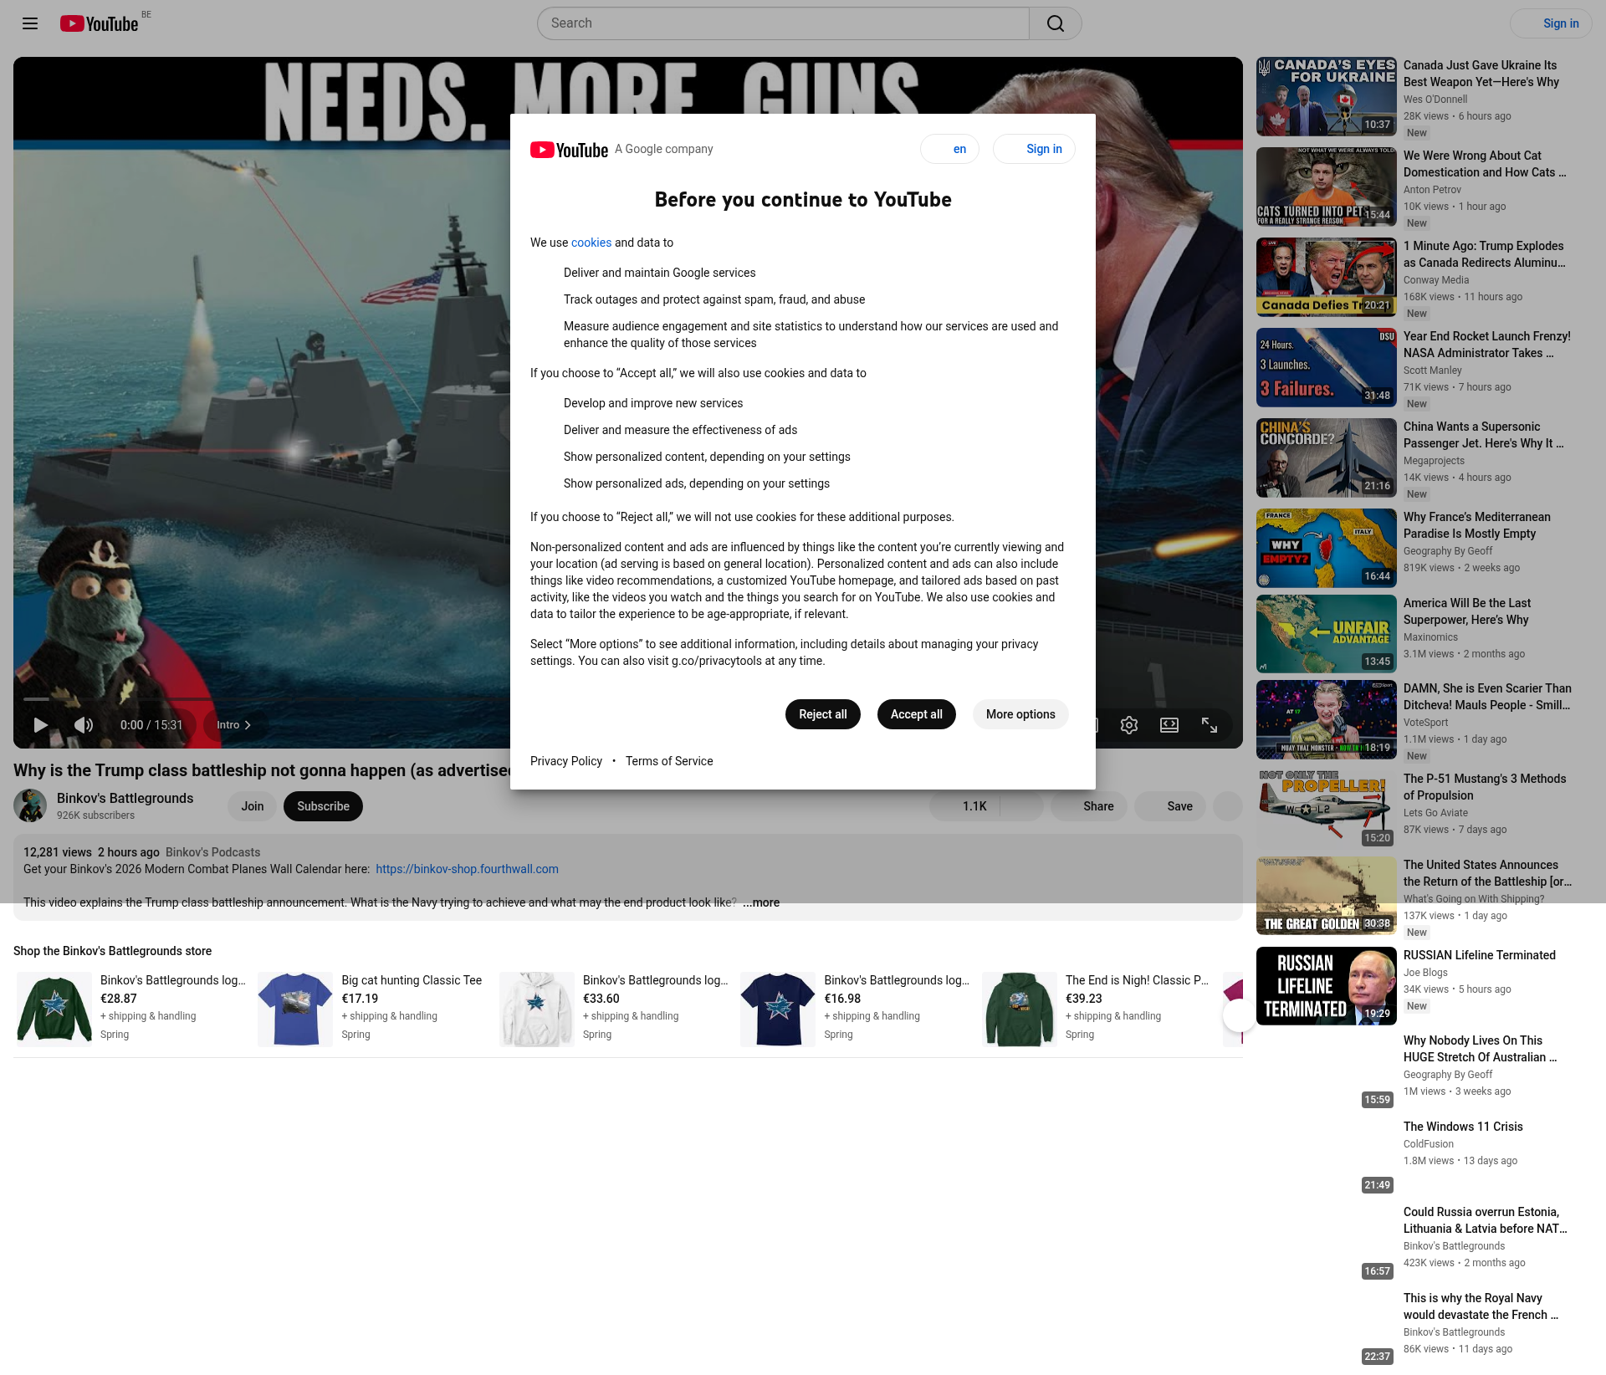Click the search magnifier button
Screen dimensions: 1606x1375
(1055, 23)
